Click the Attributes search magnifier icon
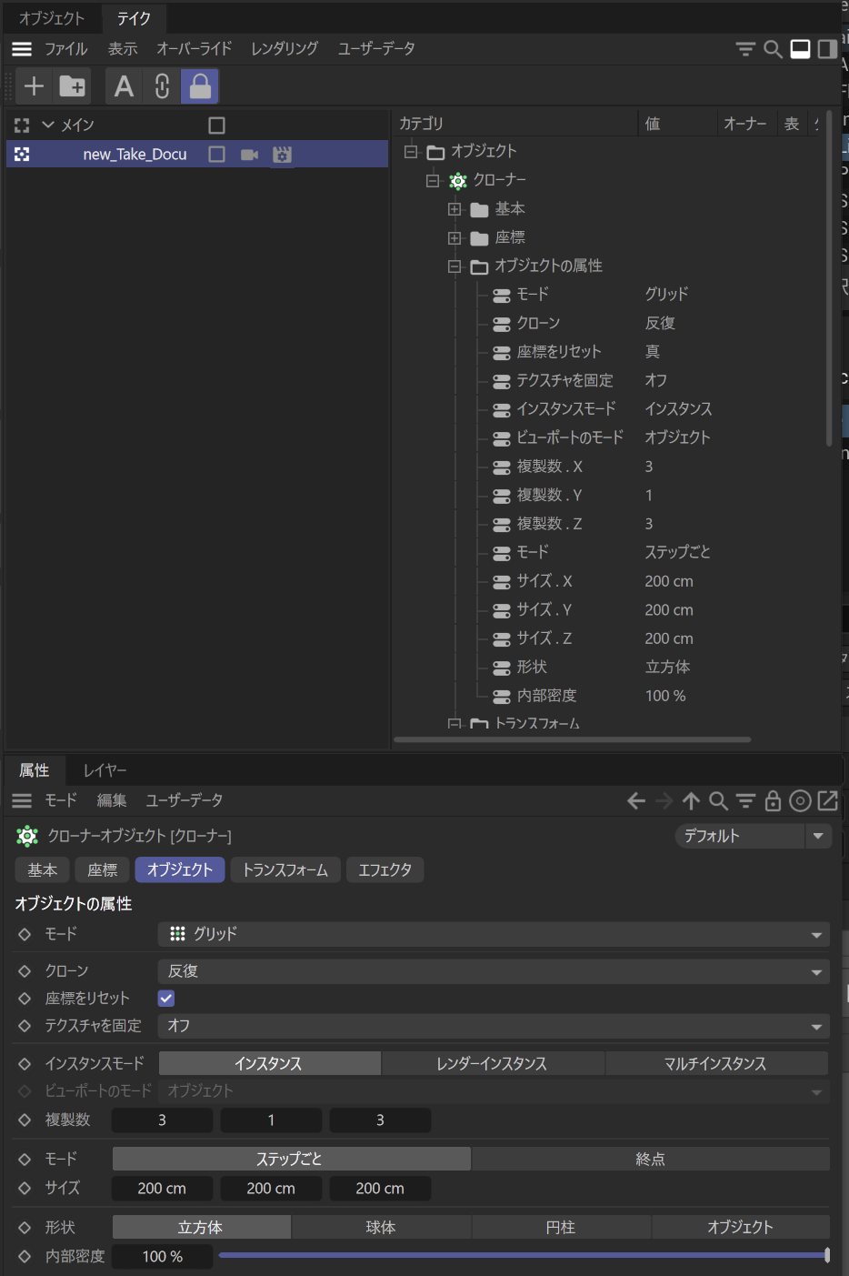Image resolution: width=849 pixels, height=1276 pixels. 718,800
